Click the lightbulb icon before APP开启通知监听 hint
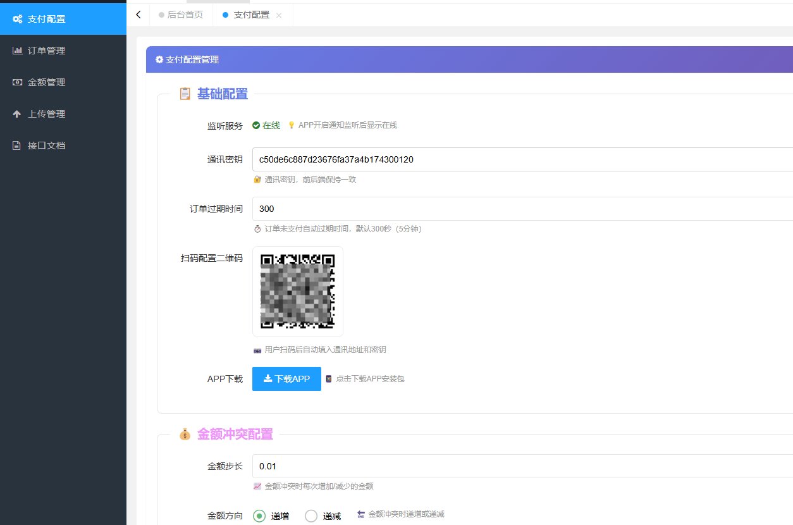The height and width of the screenshot is (525, 793). tap(292, 125)
